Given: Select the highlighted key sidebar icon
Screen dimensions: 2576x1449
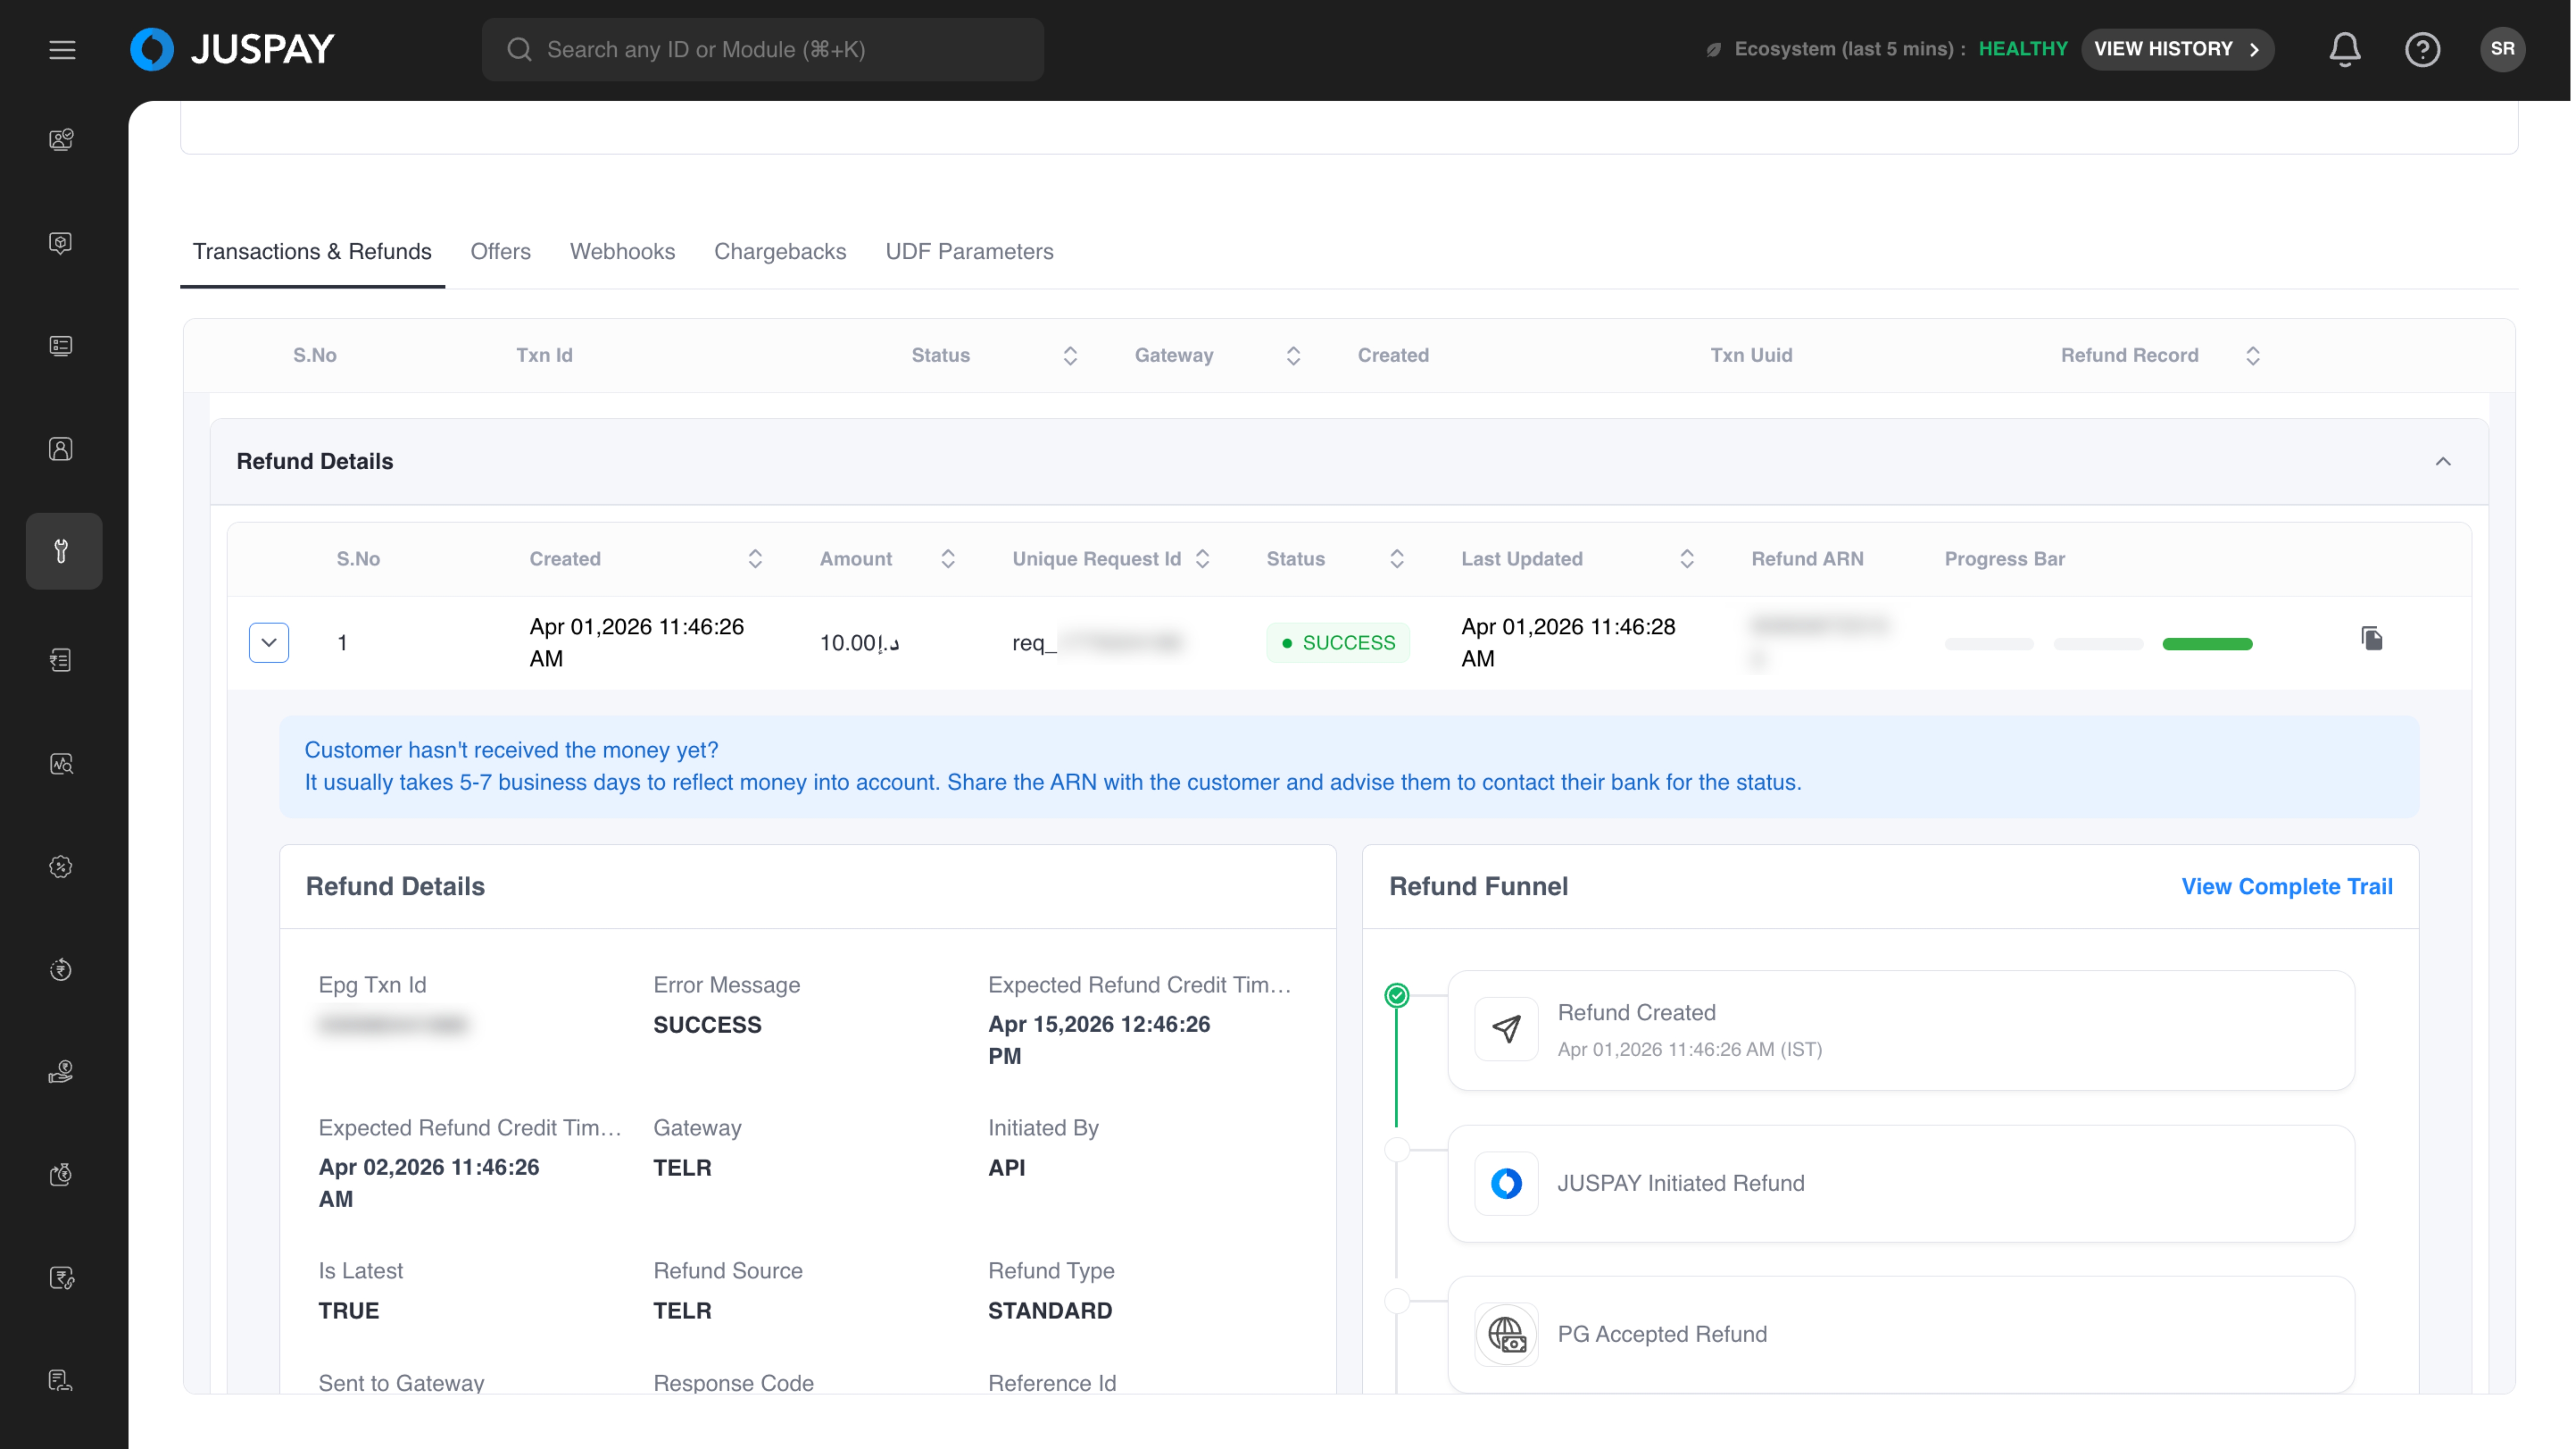Looking at the screenshot, I should 63,551.
